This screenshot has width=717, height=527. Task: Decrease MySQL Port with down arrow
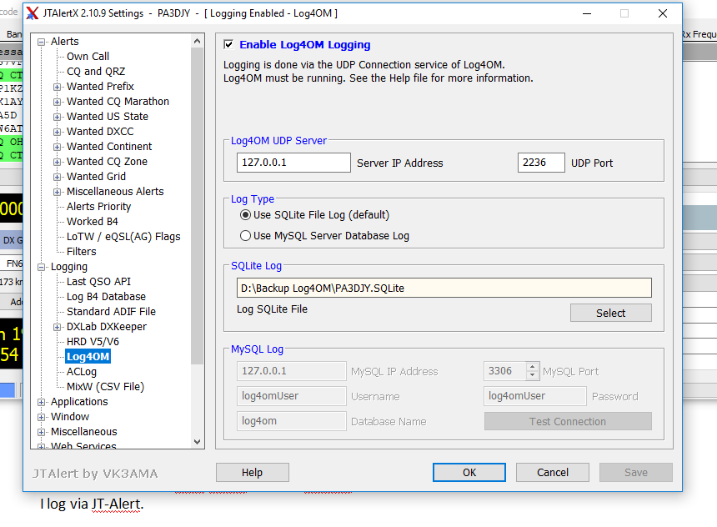(x=532, y=375)
